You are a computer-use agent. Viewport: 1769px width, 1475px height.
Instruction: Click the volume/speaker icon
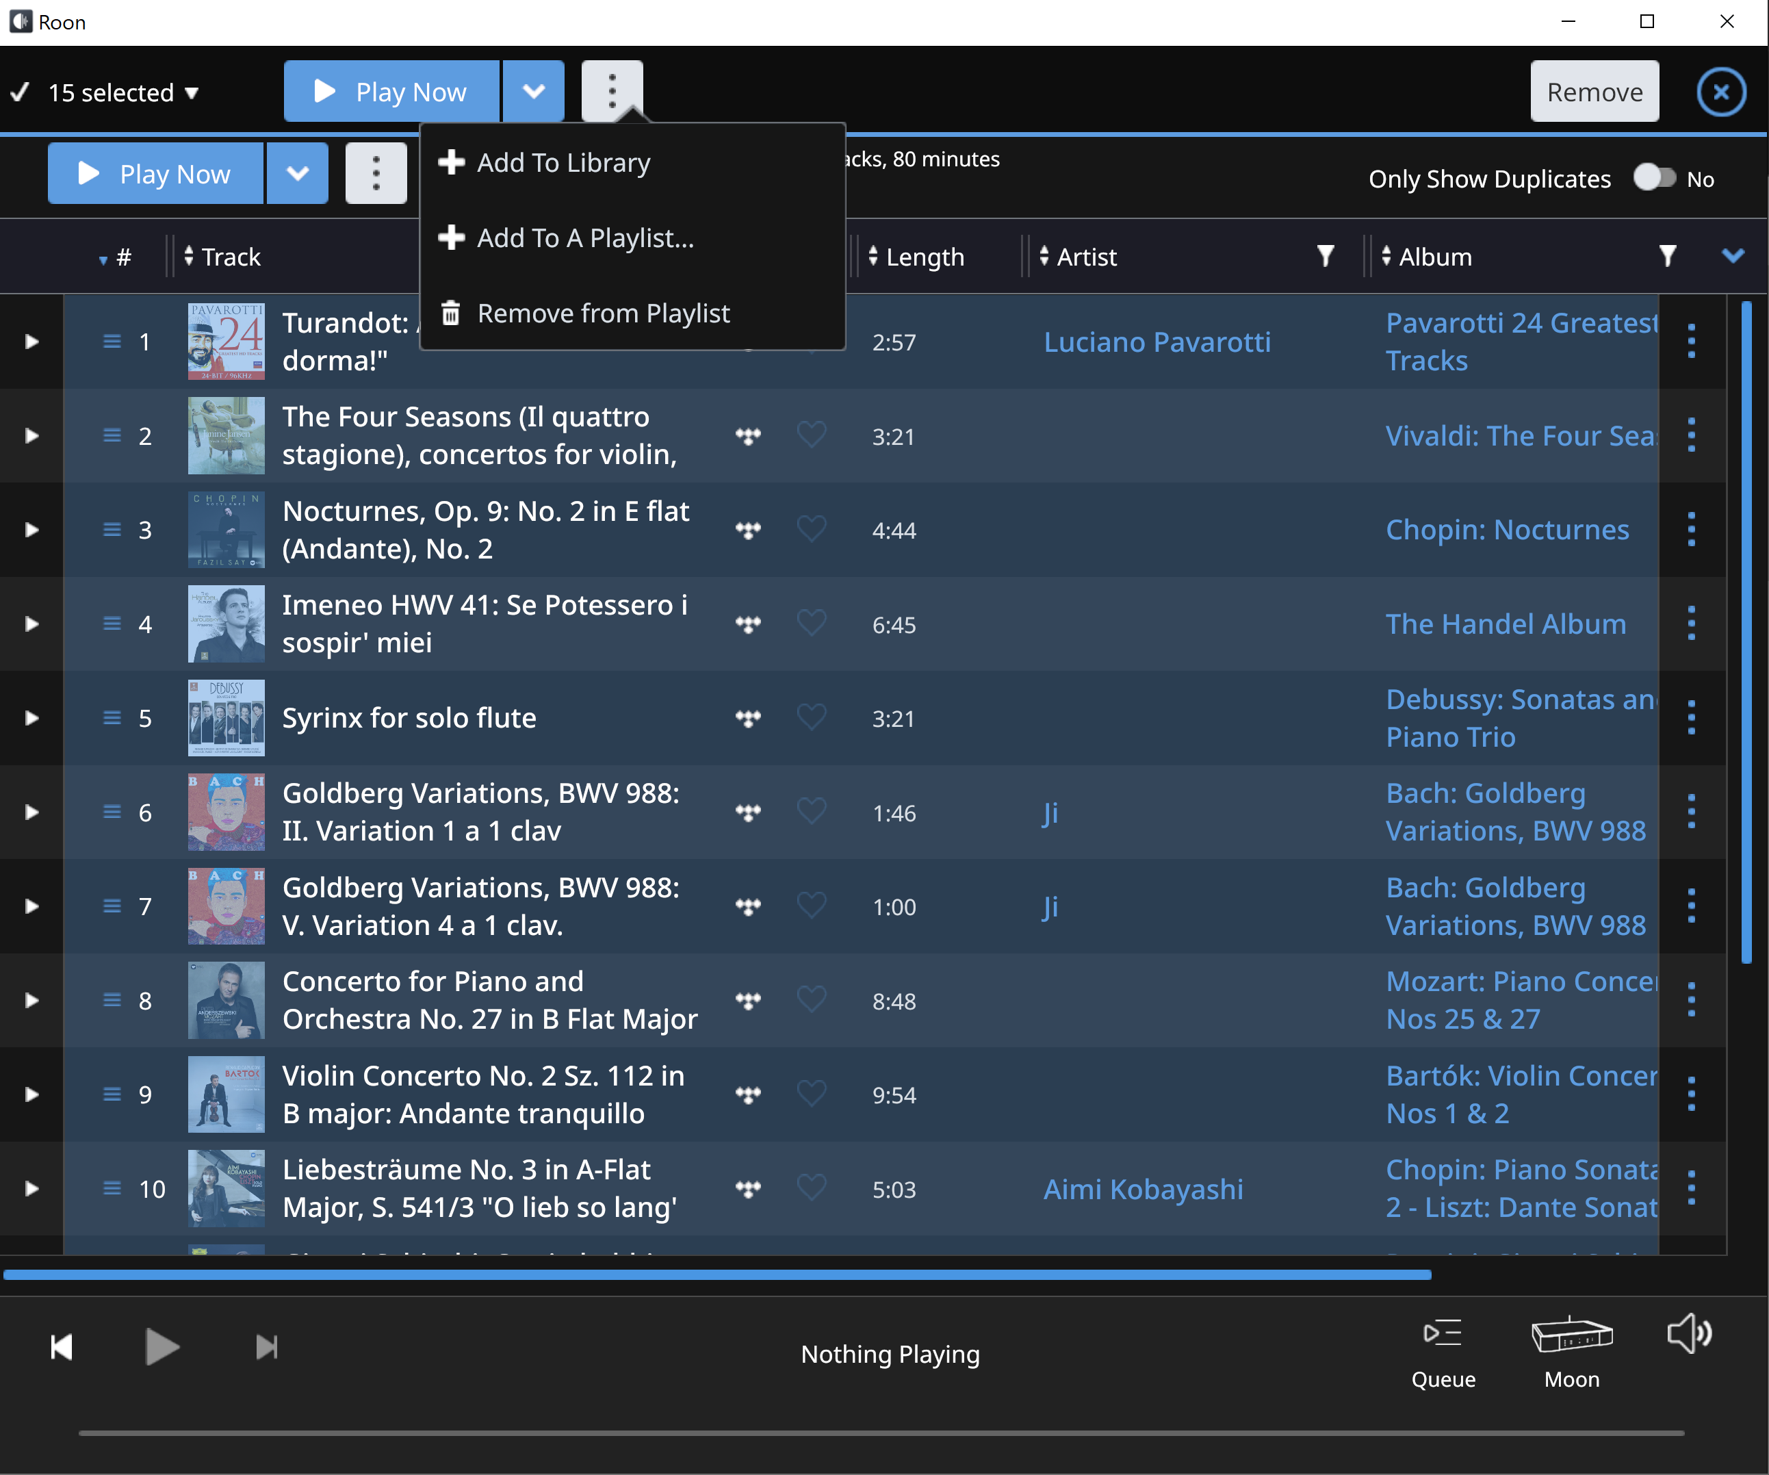[x=1690, y=1333]
